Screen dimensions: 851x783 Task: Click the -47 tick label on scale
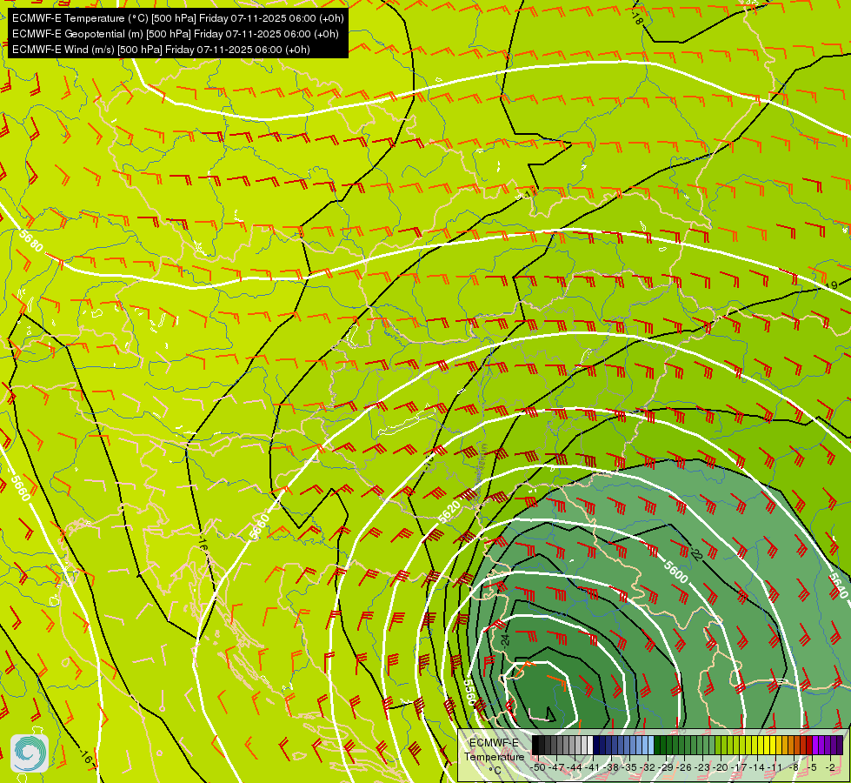click(556, 767)
